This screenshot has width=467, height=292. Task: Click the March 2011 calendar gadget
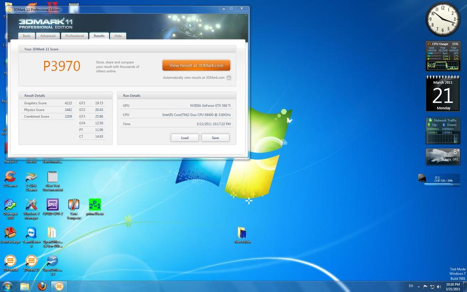tap(443, 94)
